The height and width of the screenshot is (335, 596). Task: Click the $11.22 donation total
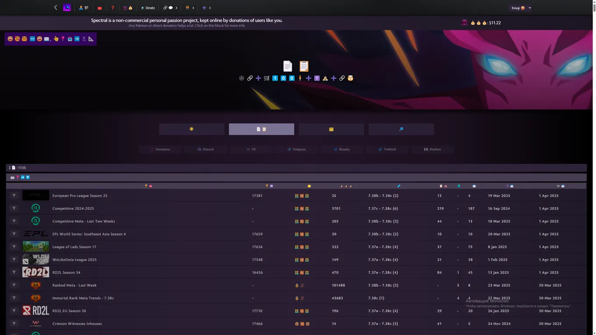click(x=495, y=23)
